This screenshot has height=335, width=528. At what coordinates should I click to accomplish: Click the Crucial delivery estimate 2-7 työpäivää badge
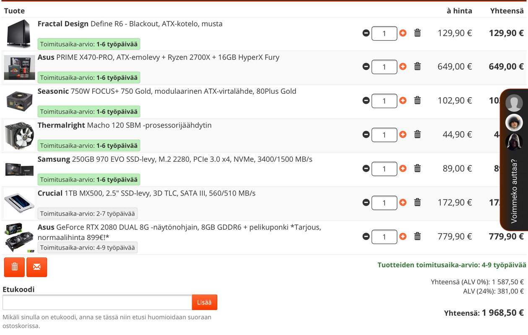point(88,214)
